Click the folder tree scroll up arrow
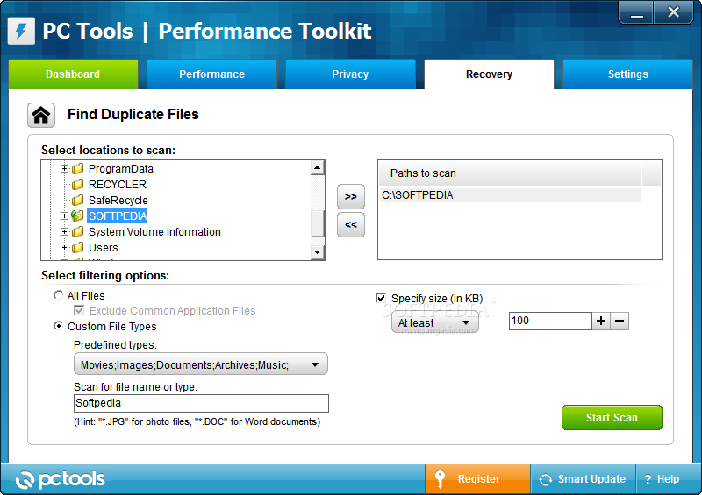This screenshot has width=702, height=495. [317, 167]
